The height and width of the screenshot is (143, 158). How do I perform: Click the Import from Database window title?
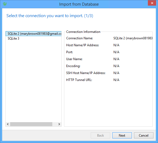tap(79, 4)
